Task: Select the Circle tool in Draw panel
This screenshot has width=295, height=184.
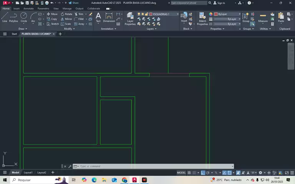Action: (24, 17)
